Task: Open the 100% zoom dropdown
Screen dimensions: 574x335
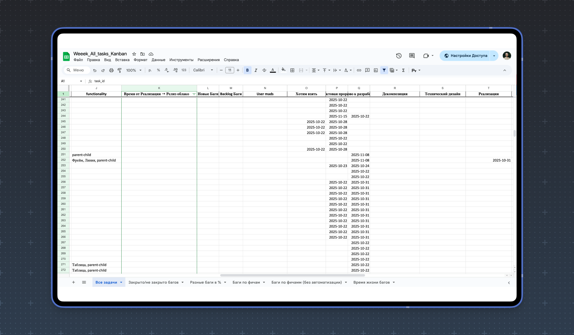Action: [x=134, y=70]
